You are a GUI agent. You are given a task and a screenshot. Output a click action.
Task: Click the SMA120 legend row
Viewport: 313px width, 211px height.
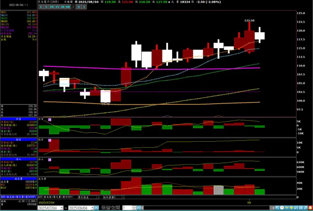point(19,24)
